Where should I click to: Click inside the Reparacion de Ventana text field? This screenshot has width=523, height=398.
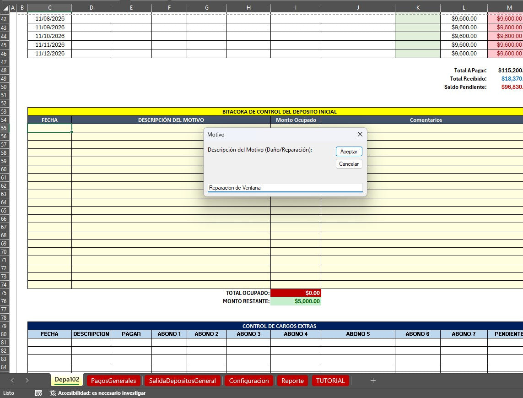(x=284, y=187)
